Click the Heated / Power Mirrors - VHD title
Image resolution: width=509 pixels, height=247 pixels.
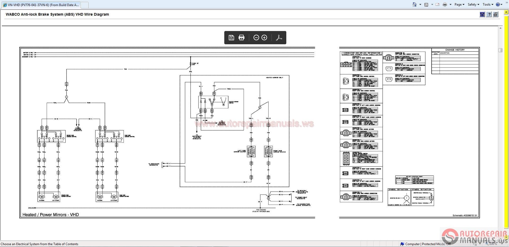(x=51, y=215)
